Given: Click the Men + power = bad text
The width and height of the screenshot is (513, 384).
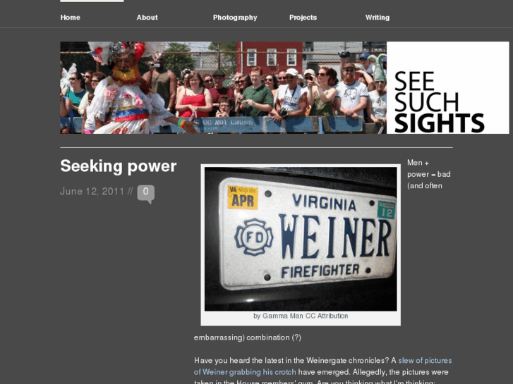Looking at the screenshot, I should click(x=429, y=168).
